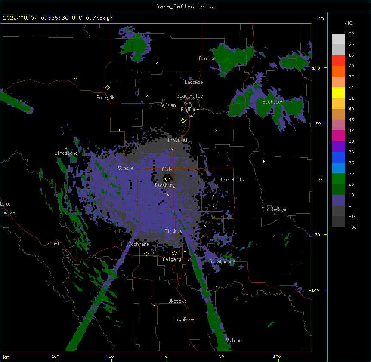Click the Sundre town label
The image size is (371, 362).
click(x=126, y=168)
